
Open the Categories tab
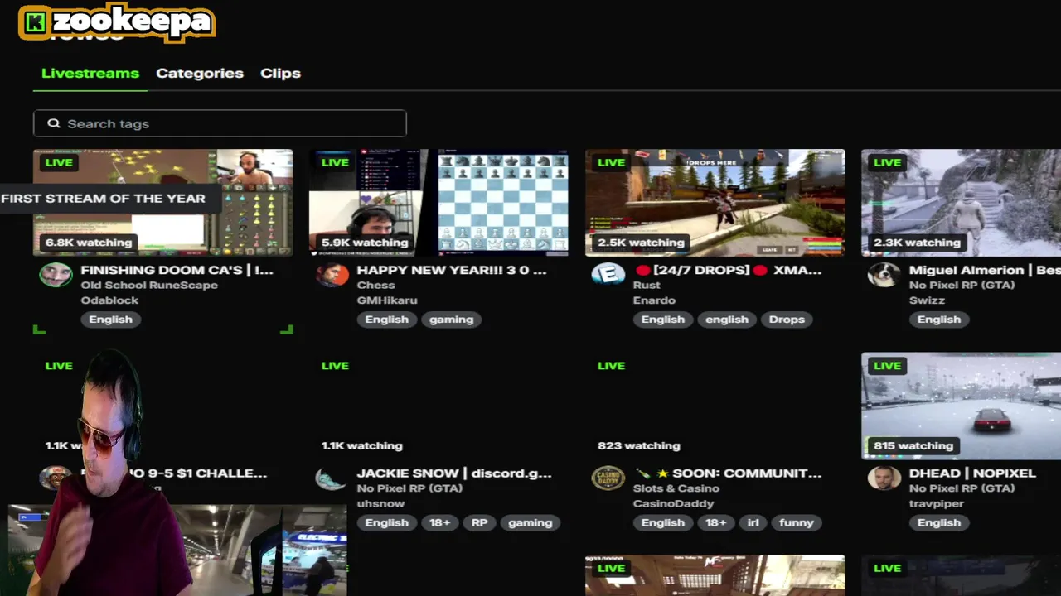(200, 73)
